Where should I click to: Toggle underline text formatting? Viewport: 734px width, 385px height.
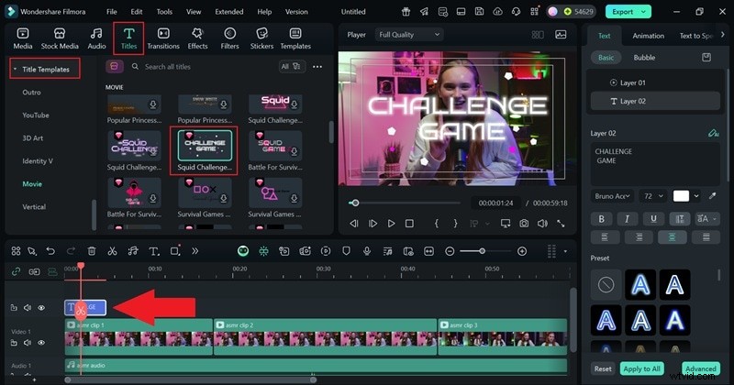653,218
